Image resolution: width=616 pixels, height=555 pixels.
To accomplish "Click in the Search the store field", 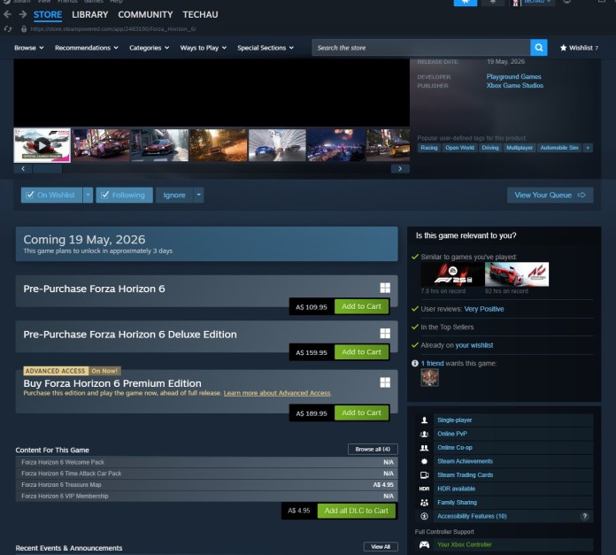I will tap(421, 48).
